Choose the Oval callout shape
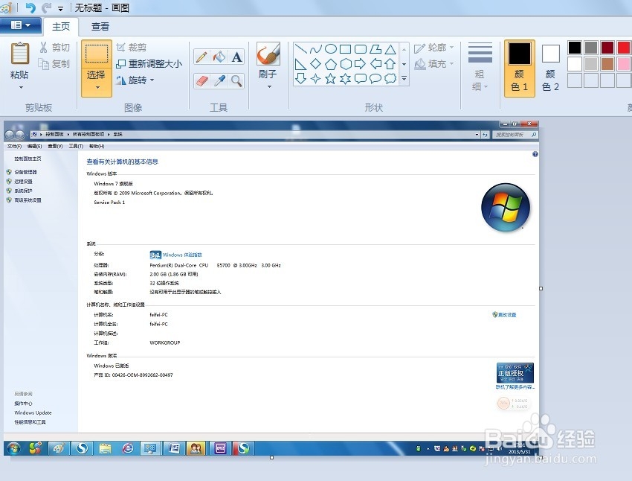The height and width of the screenshot is (481, 632). (x=375, y=78)
